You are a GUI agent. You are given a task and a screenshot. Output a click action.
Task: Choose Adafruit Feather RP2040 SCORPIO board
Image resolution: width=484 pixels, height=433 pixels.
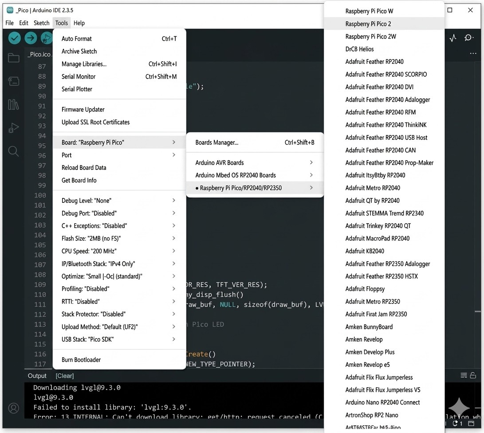[x=384, y=75]
